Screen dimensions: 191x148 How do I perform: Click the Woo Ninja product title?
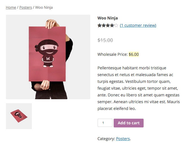coord(107,18)
